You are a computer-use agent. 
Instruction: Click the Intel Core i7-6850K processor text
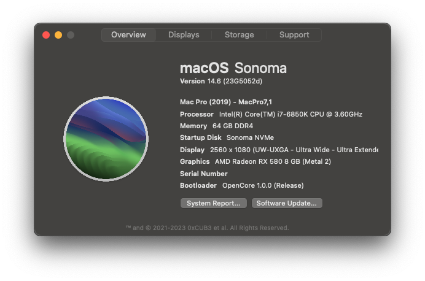(290, 114)
